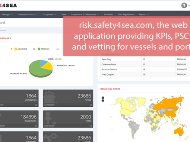Viewport: 190px width, 142px height.
Task: Click the Port Report link
Action: coord(50,126)
